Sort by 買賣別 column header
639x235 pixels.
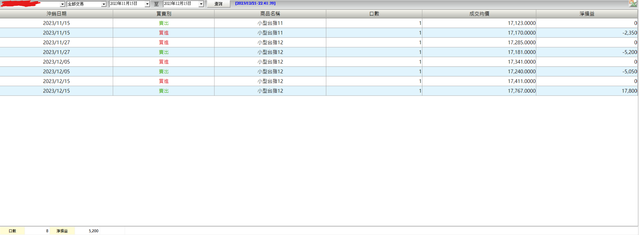click(164, 14)
